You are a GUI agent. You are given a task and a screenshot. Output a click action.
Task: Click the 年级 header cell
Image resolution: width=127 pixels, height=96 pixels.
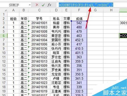point(24,19)
